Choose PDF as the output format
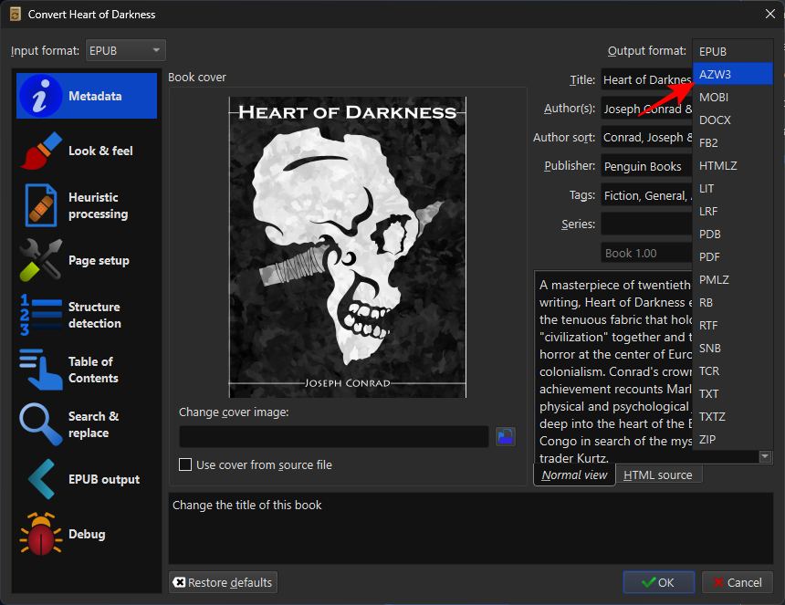This screenshot has width=785, height=605. (733, 256)
